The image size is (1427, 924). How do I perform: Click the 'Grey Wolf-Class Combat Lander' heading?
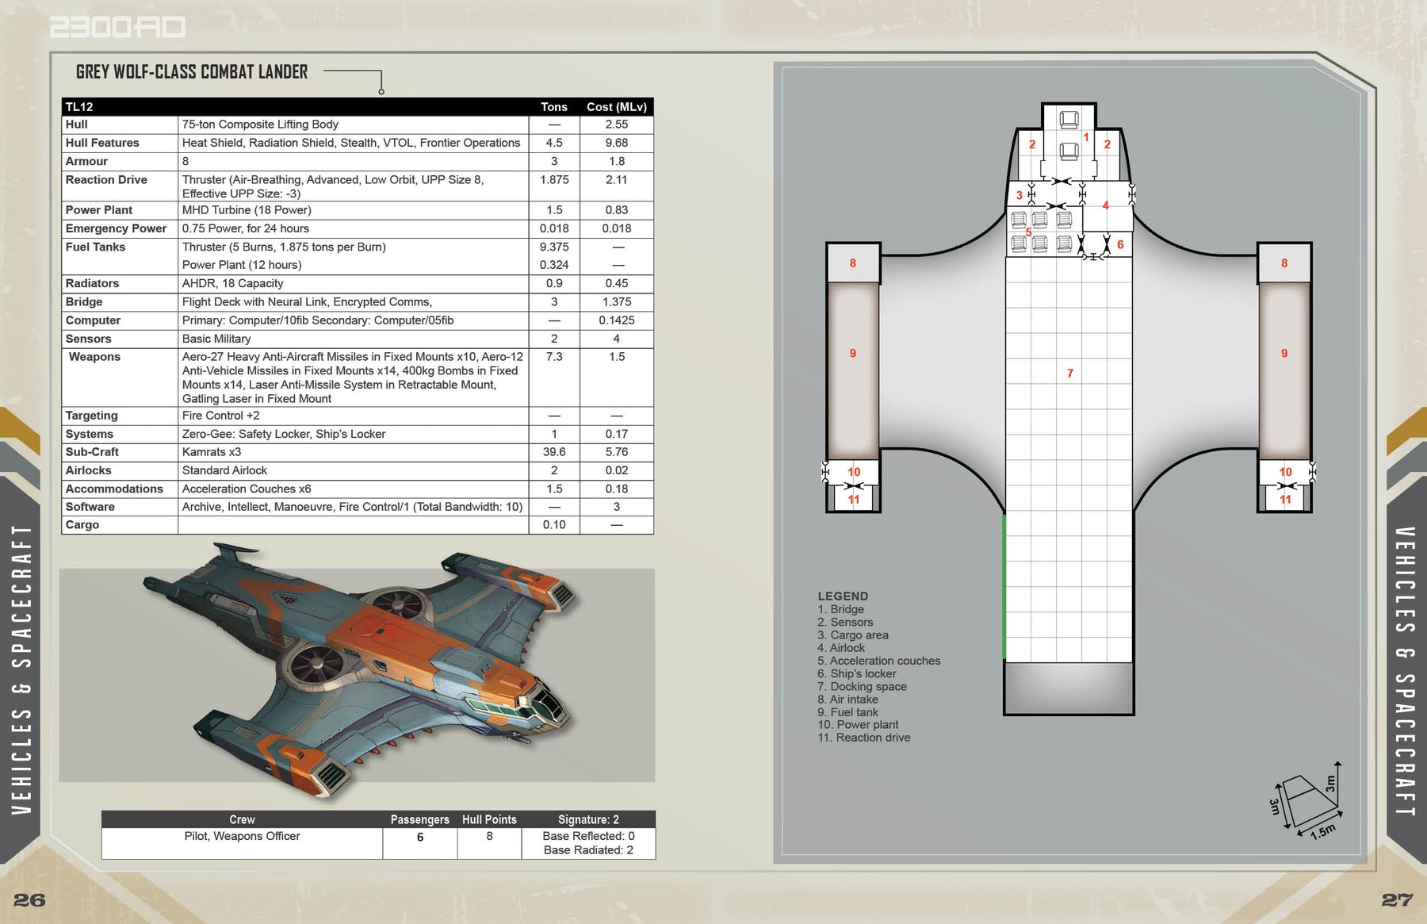pyautogui.click(x=192, y=72)
